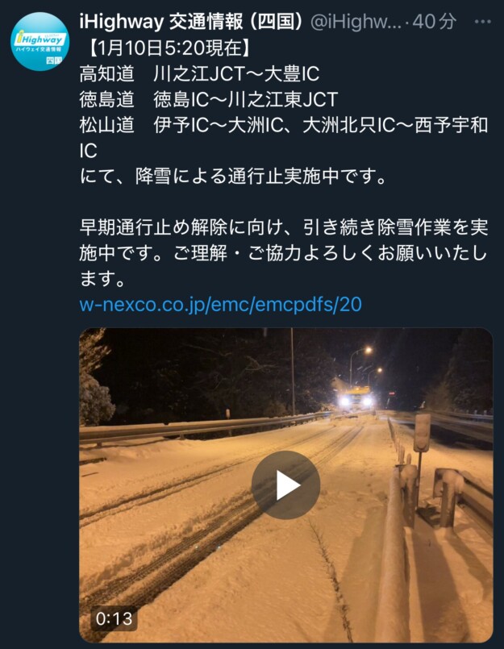
Task: Click the 松山道 伊予IC〜大洲IC line
Action: click(284, 138)
